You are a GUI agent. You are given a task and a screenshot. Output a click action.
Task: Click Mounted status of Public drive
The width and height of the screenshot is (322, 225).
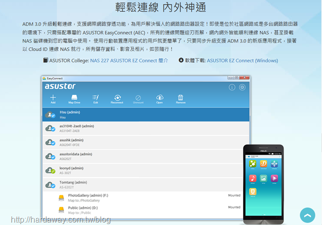pos(234,207)
